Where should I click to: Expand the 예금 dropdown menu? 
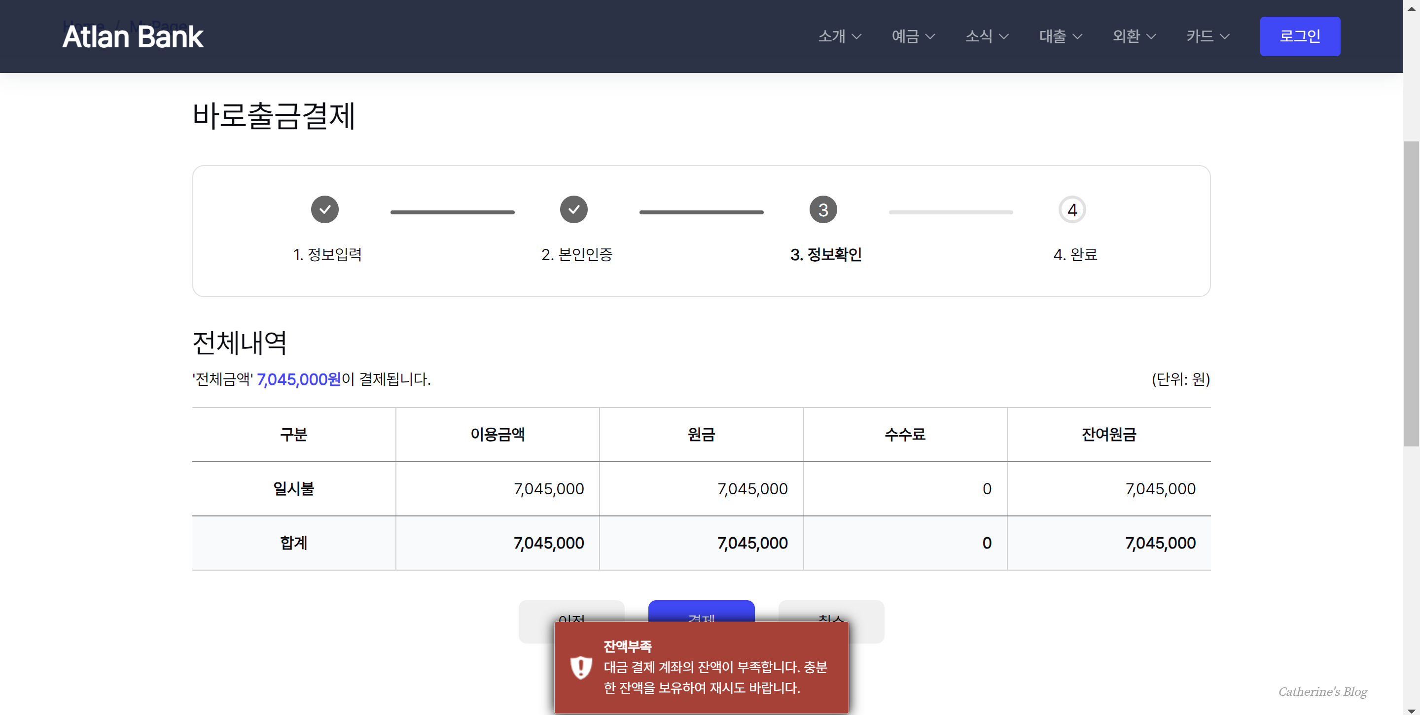tap(913, 36)
